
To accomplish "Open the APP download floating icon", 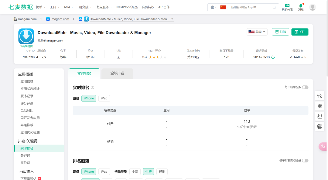I will click(x=319, y=126).
